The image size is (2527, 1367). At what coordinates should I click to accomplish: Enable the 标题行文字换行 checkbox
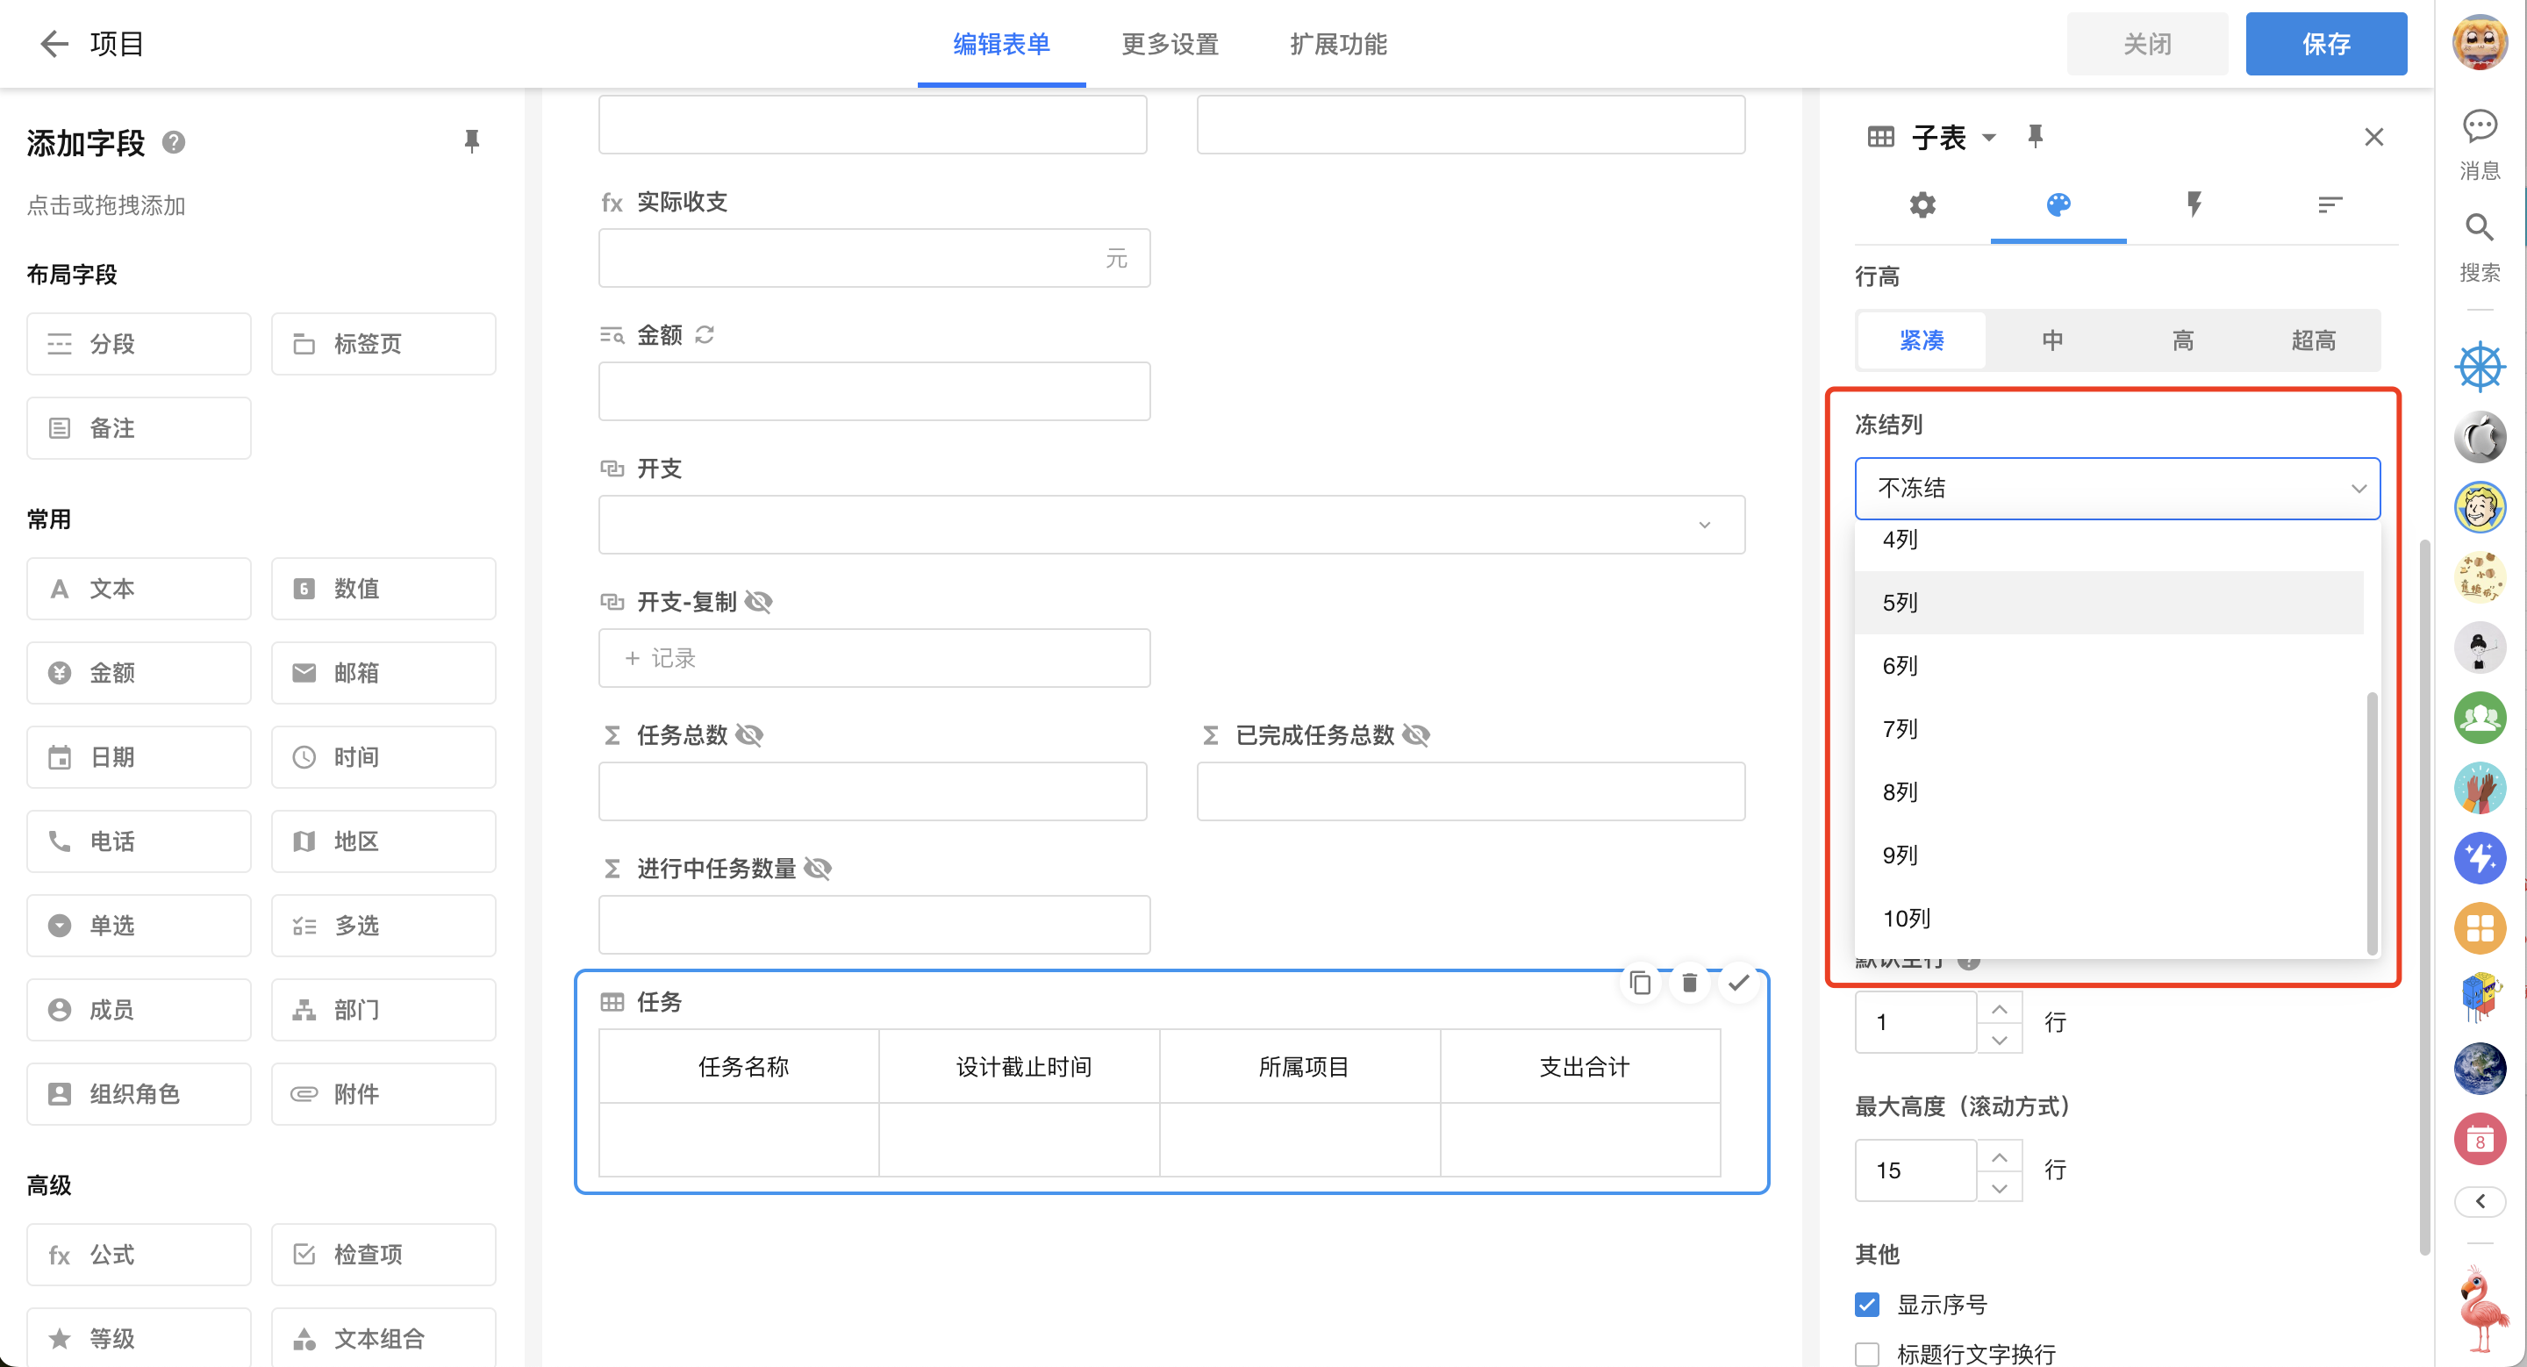coord(1867,1353)
